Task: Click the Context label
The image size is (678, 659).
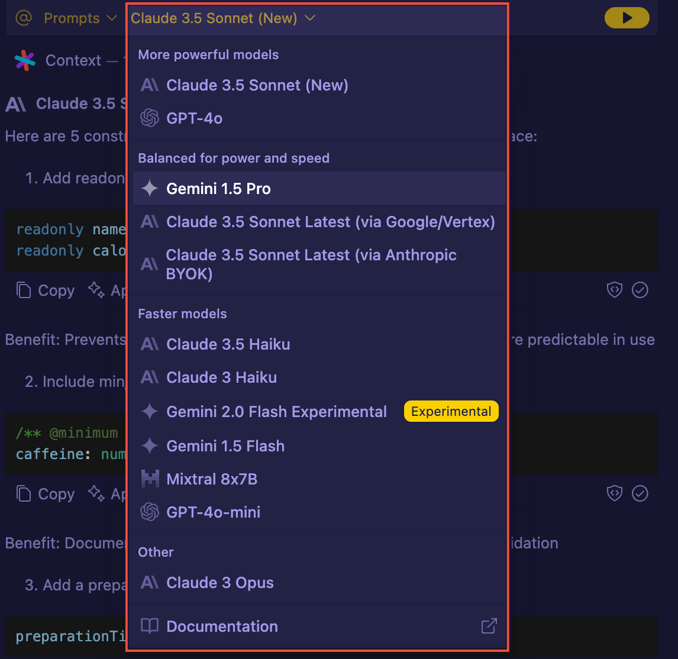Action: click(73, 60)
